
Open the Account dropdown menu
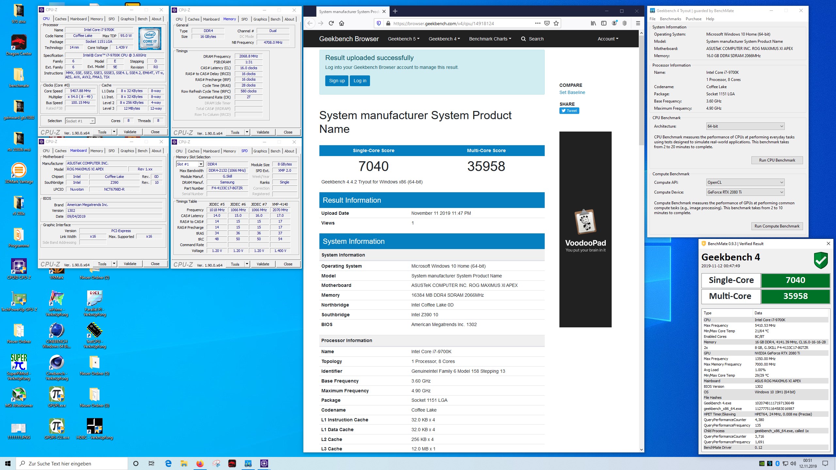click(608, 39)
